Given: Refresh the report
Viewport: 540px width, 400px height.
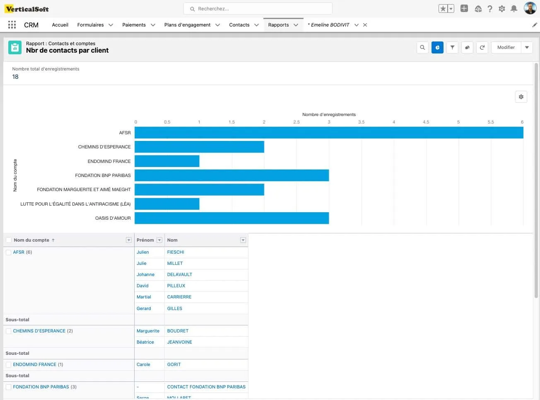Looking at the screenshot, I should point(482,48).
